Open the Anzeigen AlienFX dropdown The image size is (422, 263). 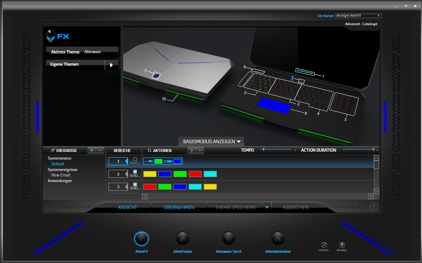pyautogui.click(x=358, y=16)
